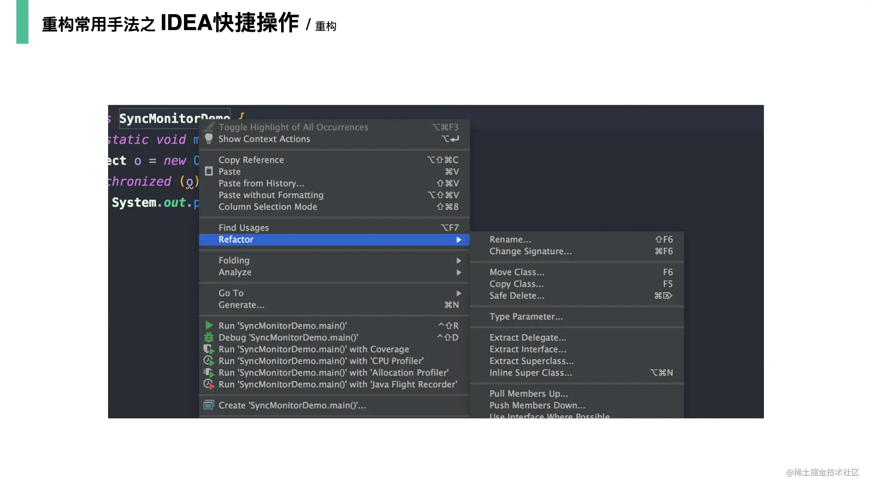
Task: Select Type Parameter...
Action: point(577,317)
